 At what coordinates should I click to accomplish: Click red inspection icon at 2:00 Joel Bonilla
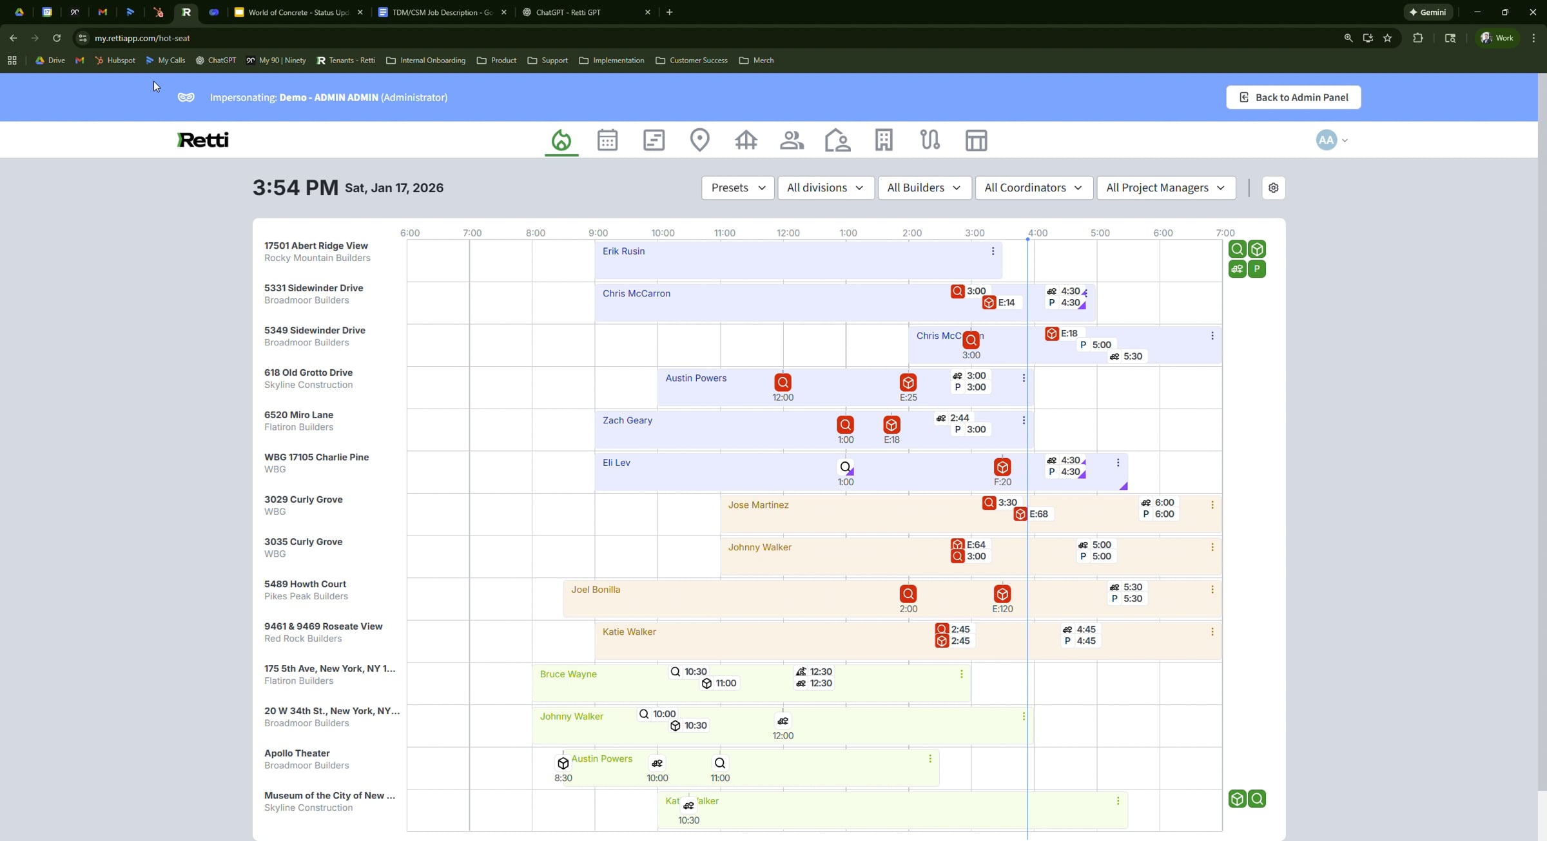coord(908,594)
